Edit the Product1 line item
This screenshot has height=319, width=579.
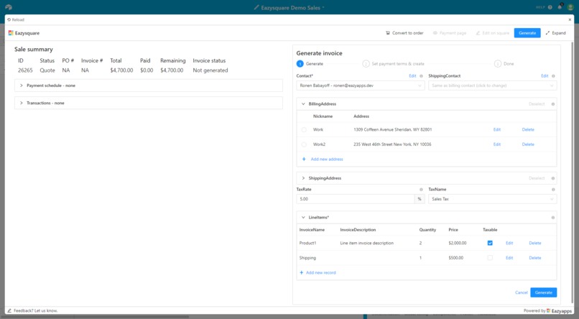coord(509,243)
